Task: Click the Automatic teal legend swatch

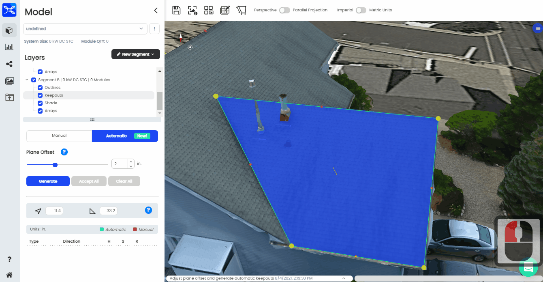Action: click(102, 229)
